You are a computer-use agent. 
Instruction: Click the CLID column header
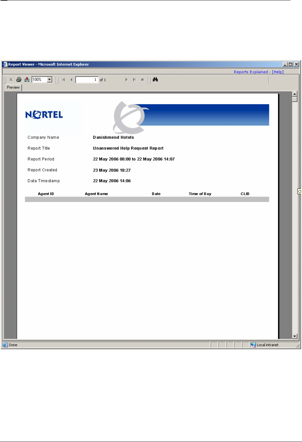coord(245,194)
